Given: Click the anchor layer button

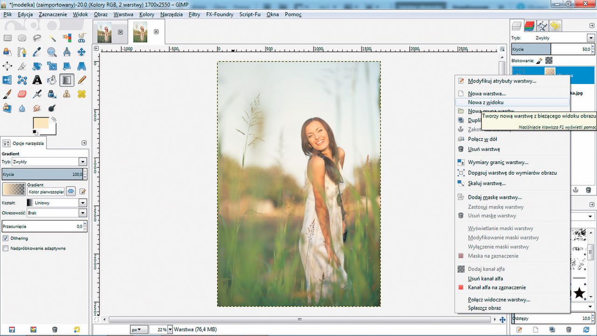Looking at the screenshot, I should coord(576,190).
